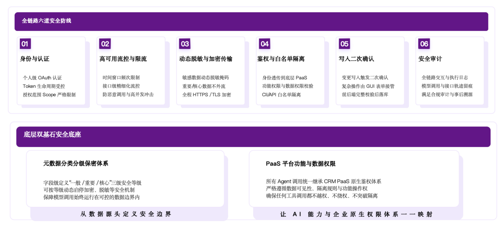This screenshot has width=504, height=231.
Task: Click the 02 number badge
Action: (105, 44)
